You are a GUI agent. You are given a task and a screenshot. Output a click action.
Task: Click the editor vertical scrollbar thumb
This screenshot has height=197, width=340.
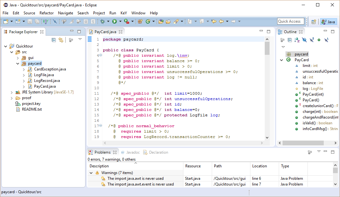pyautogui.click(x=267, y=48)
